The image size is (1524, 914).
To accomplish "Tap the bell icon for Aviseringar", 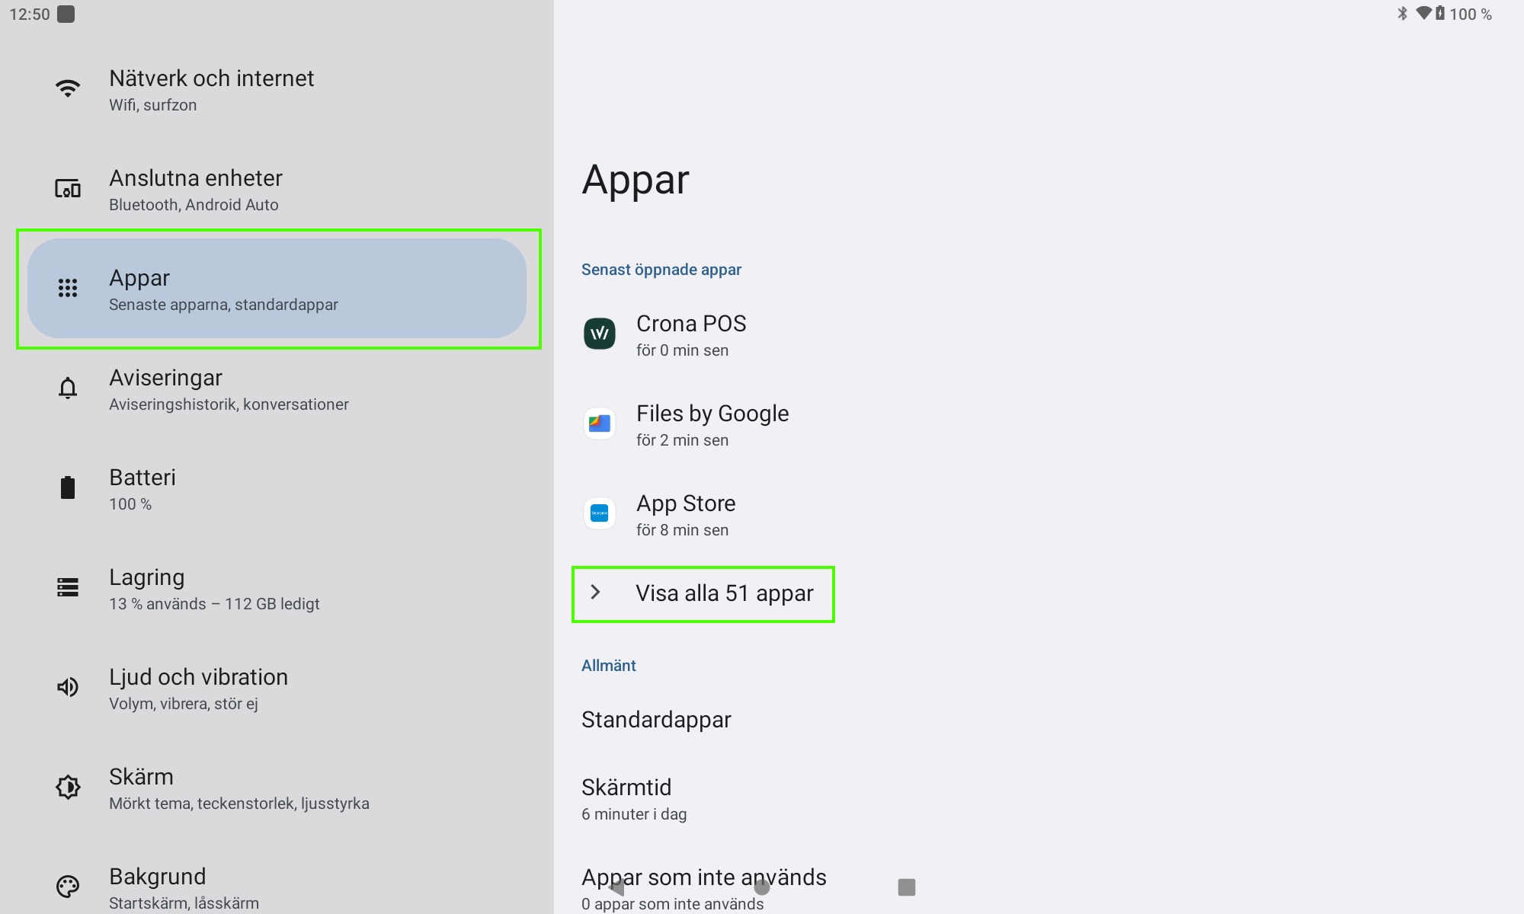I will 68,388.
